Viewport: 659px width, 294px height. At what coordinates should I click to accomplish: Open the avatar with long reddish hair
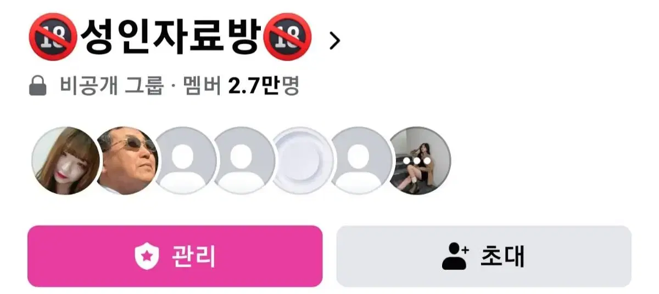pos(66,160)
